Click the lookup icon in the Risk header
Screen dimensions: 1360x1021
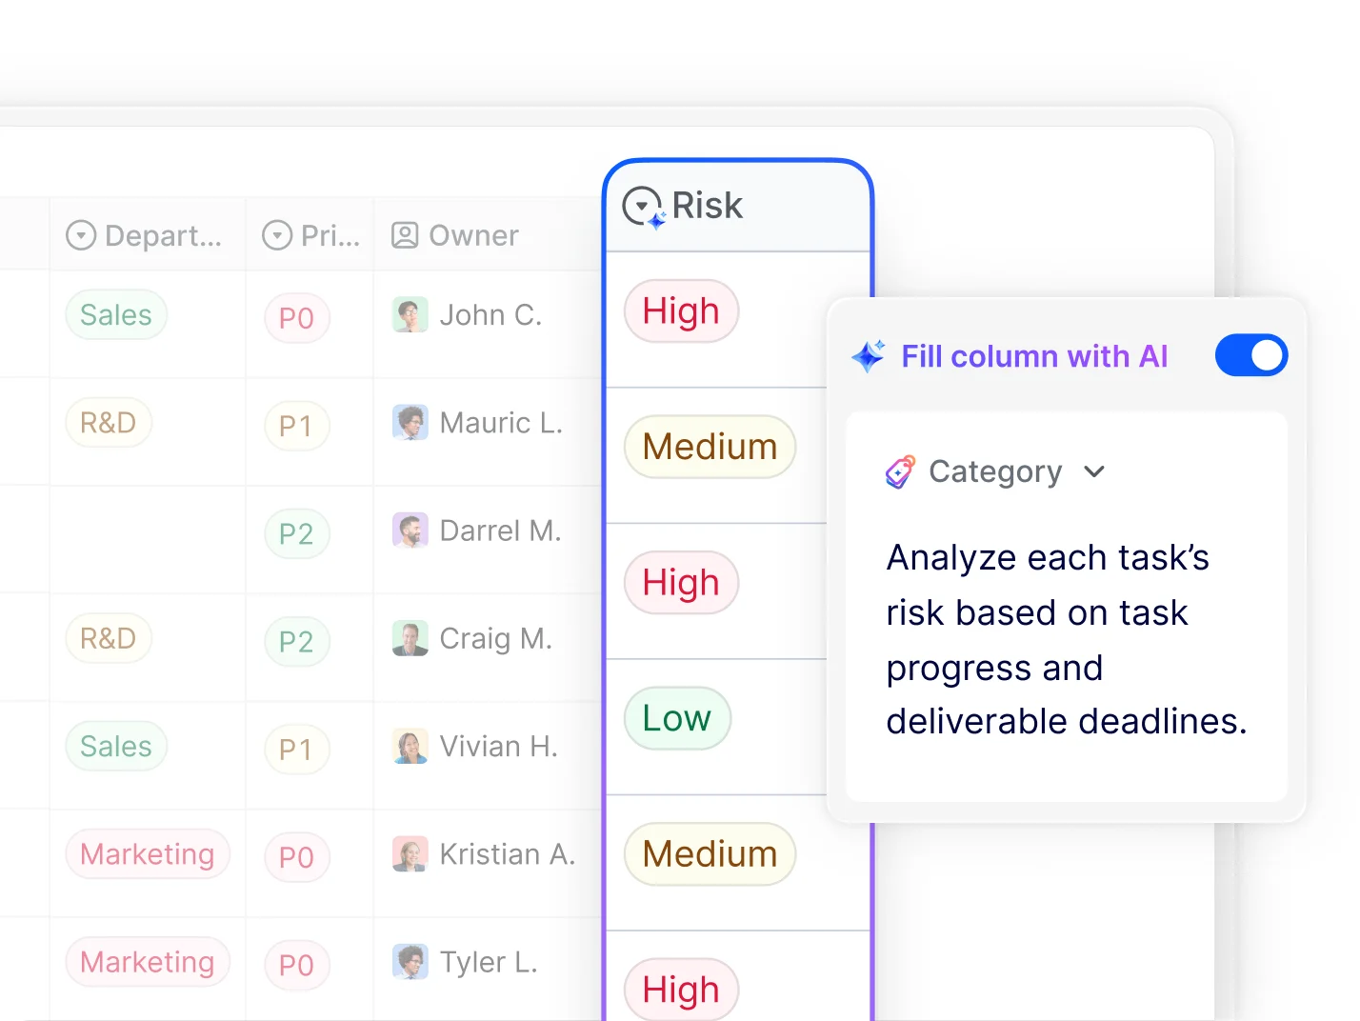point(642,204)
